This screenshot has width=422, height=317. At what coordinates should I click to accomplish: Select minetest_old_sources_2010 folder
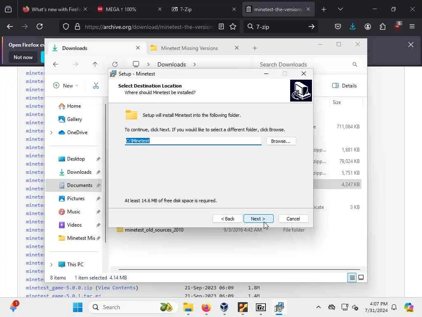tap(154, 230)
